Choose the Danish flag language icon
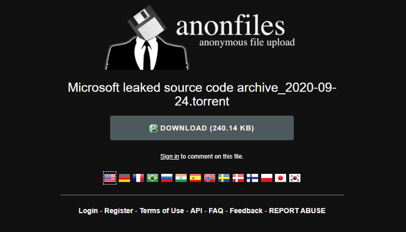 (238, 178)
